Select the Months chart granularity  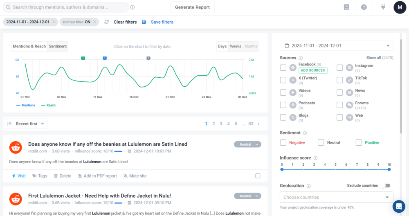coord(251,46)
